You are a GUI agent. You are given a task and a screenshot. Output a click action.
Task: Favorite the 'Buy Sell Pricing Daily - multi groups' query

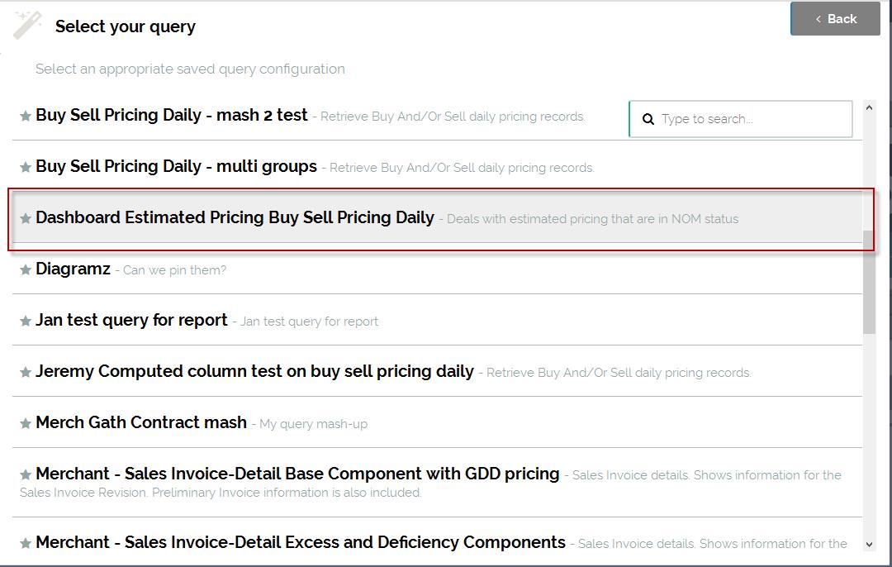(26, 167)
